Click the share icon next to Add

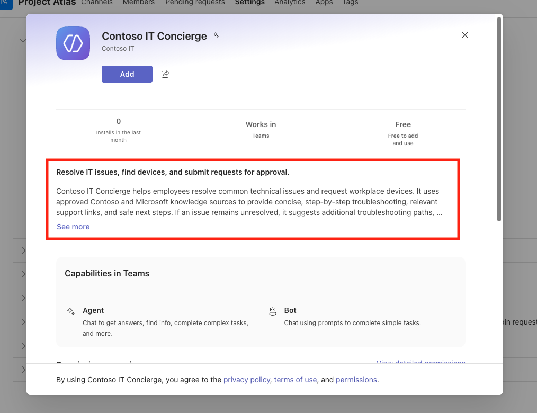(x=165, y=74)
